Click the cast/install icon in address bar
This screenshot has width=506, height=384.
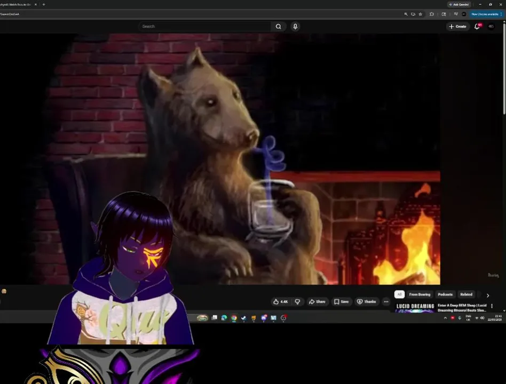point(413,14)
